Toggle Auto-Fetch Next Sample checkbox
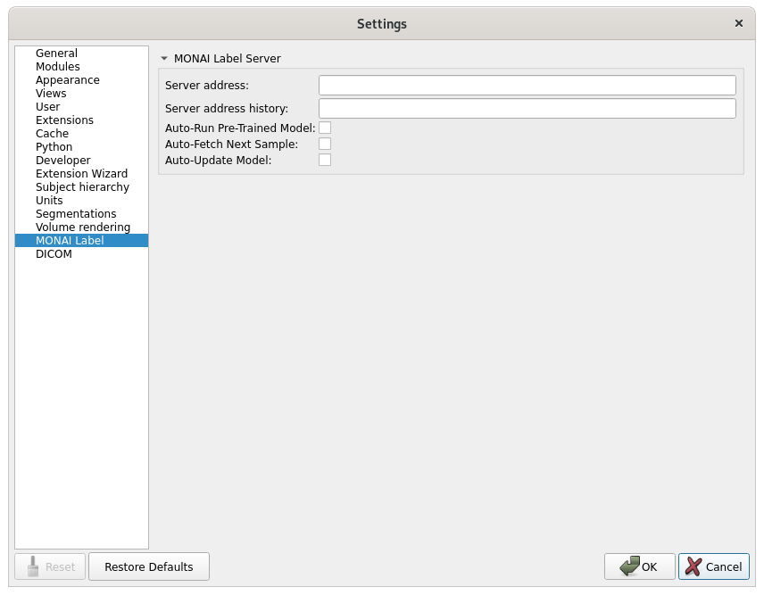Screen dimensions: 764x595 tap(325, 144)
